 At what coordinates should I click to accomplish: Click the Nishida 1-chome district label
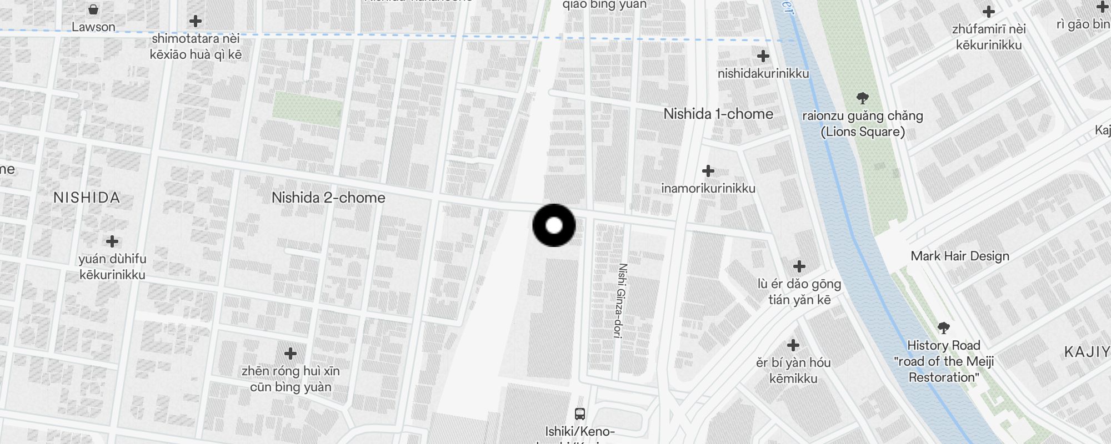[718, 114]
